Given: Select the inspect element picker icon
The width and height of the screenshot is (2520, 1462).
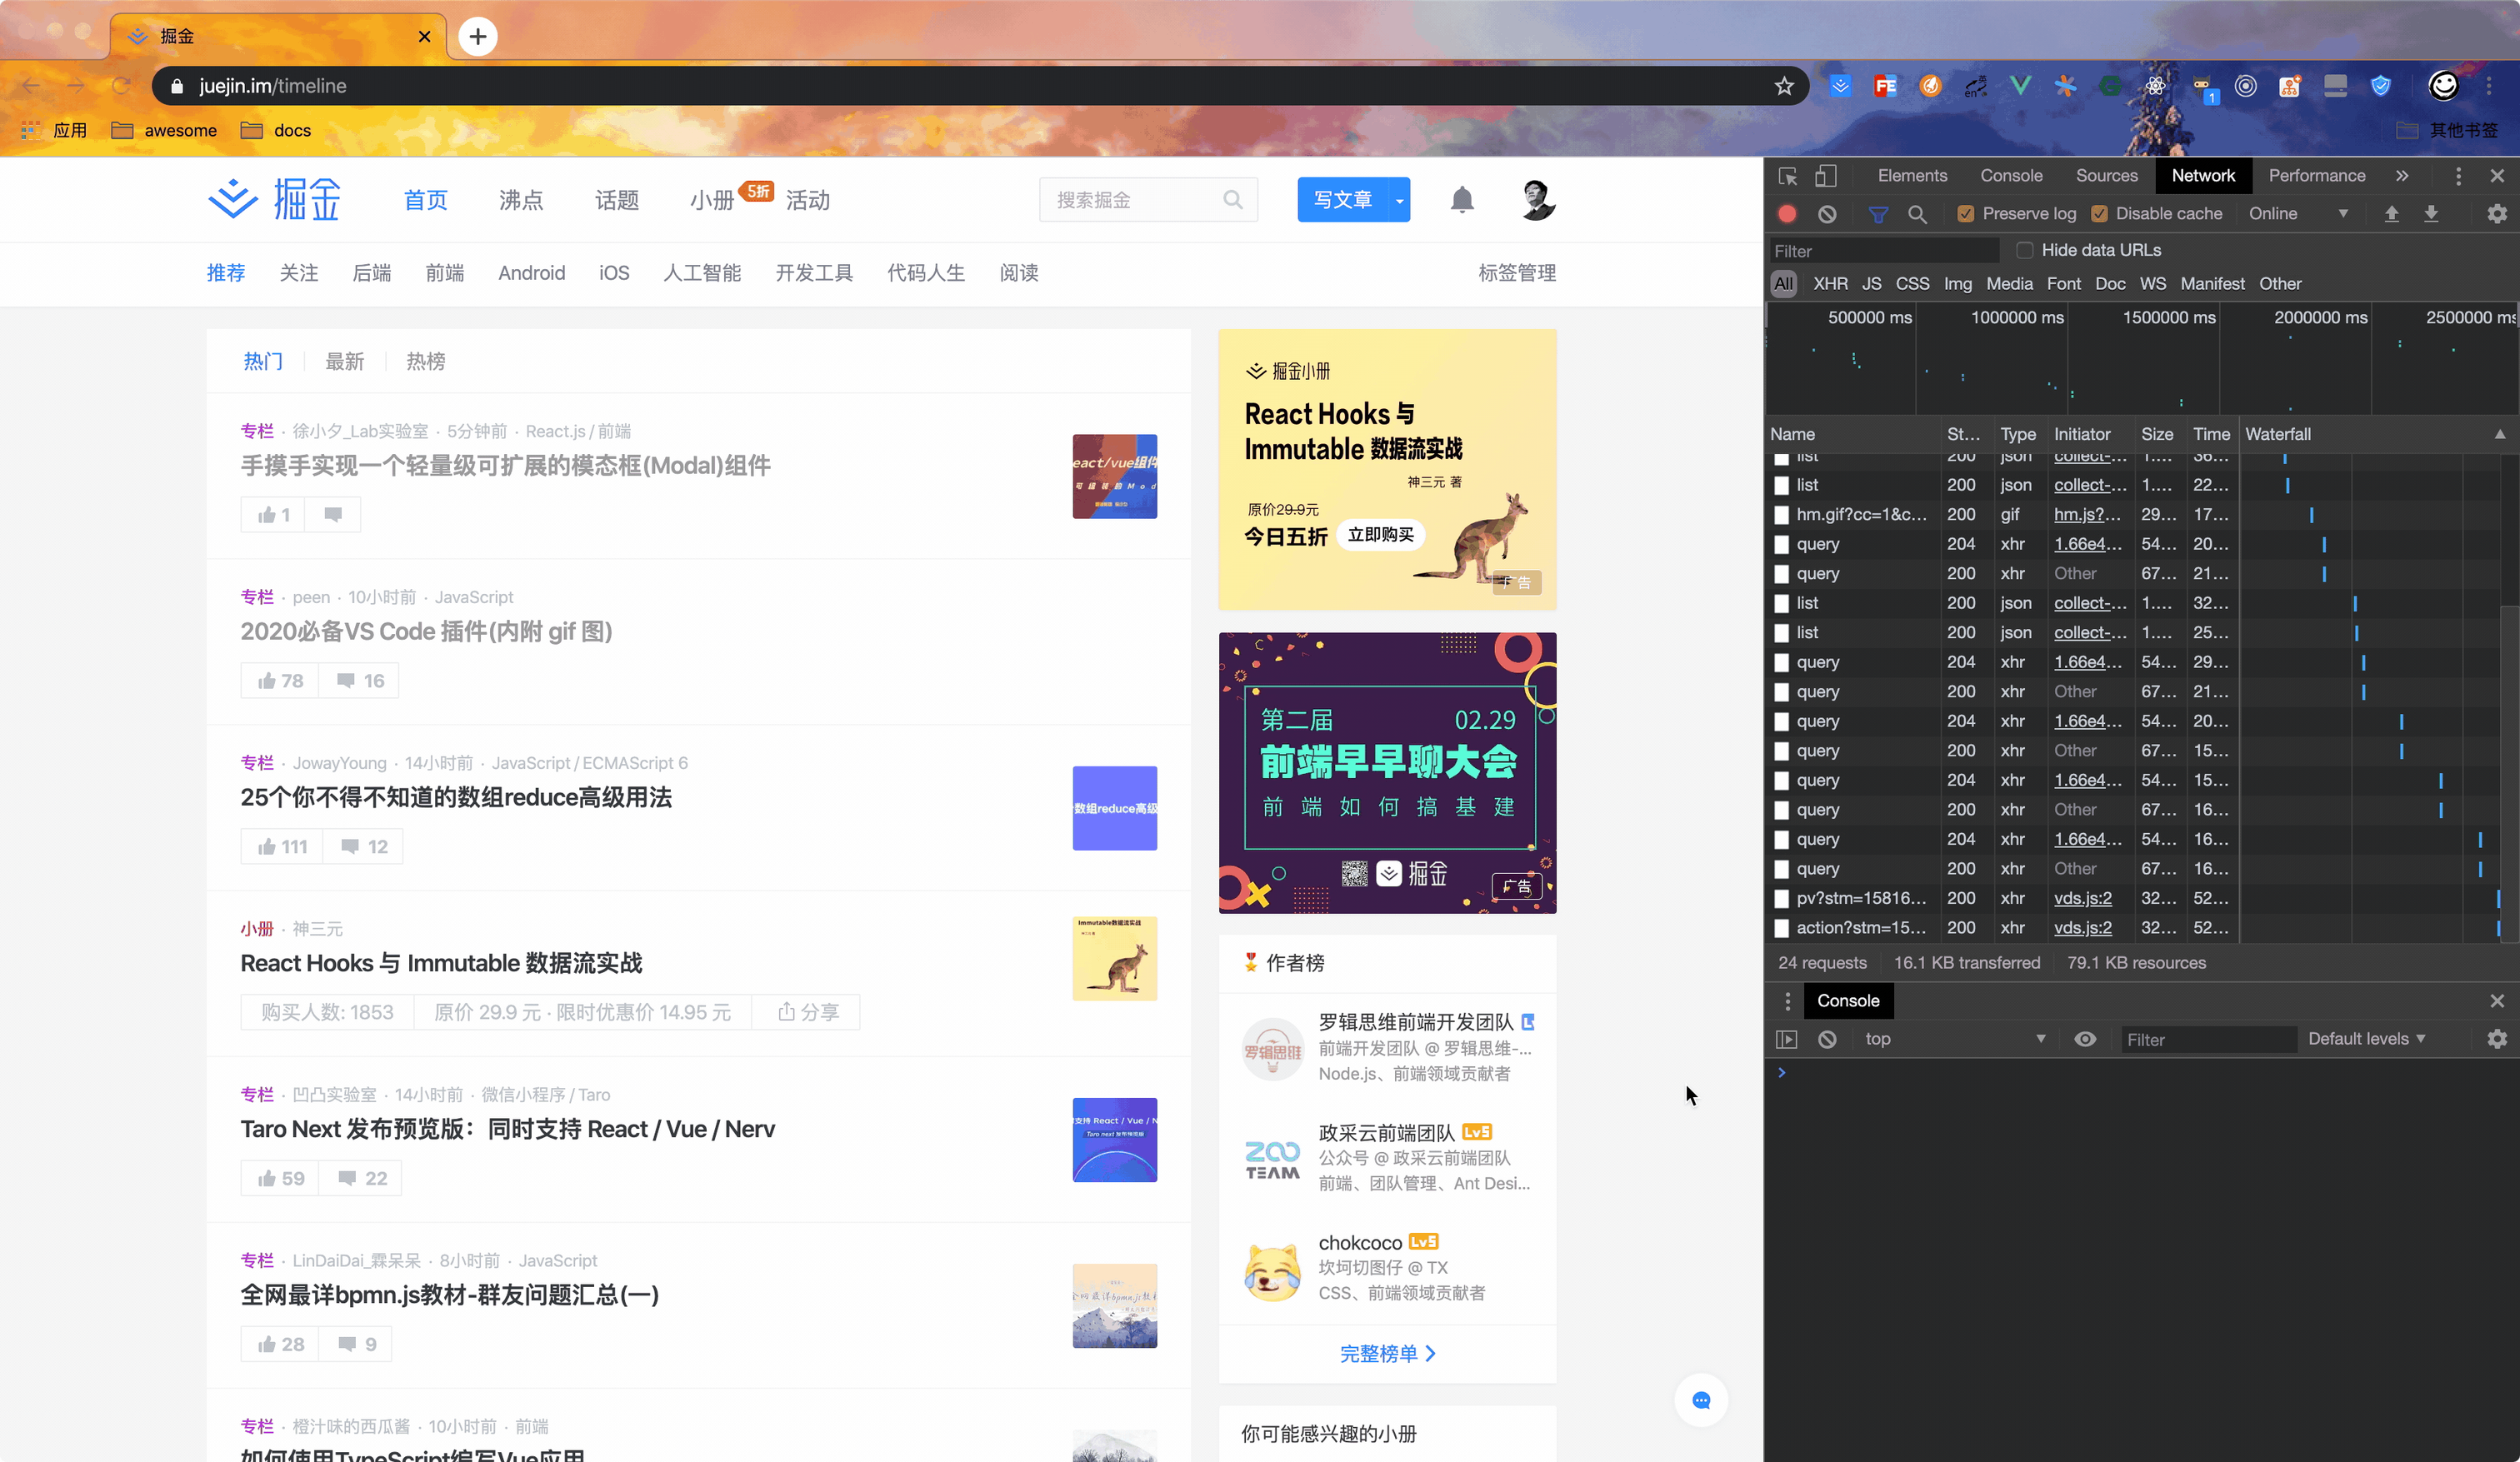Looking at the screenshot, I should click(x=1788, y=176).
